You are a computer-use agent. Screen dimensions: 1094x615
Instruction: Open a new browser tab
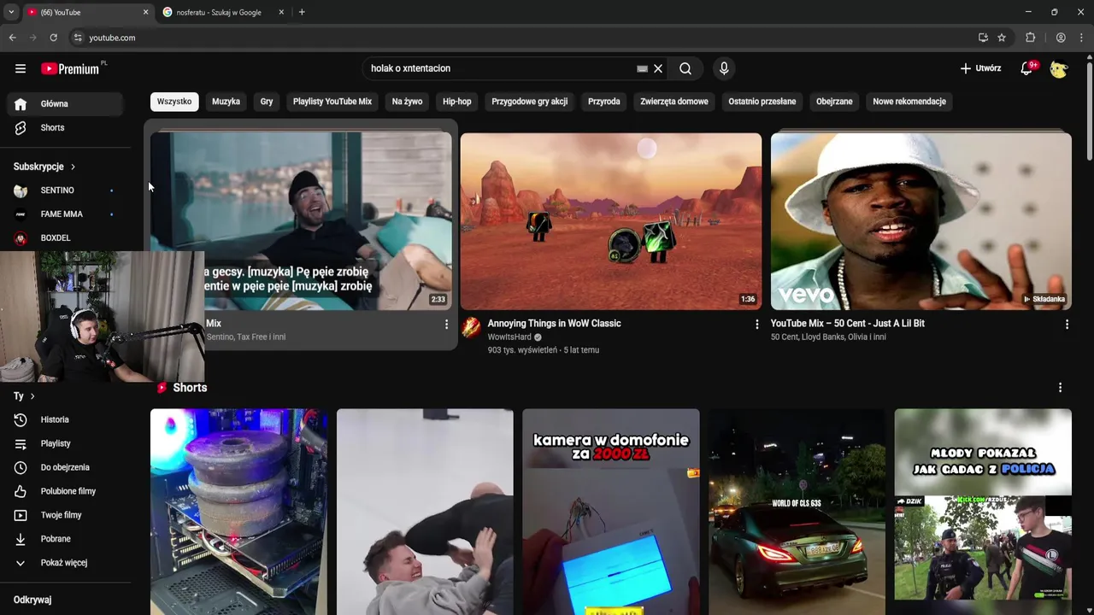tap(302, 12)
